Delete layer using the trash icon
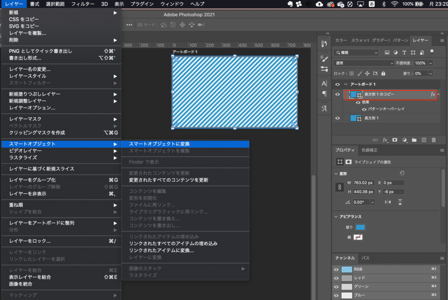Viewport: 448px width, 300px height. 434,140
